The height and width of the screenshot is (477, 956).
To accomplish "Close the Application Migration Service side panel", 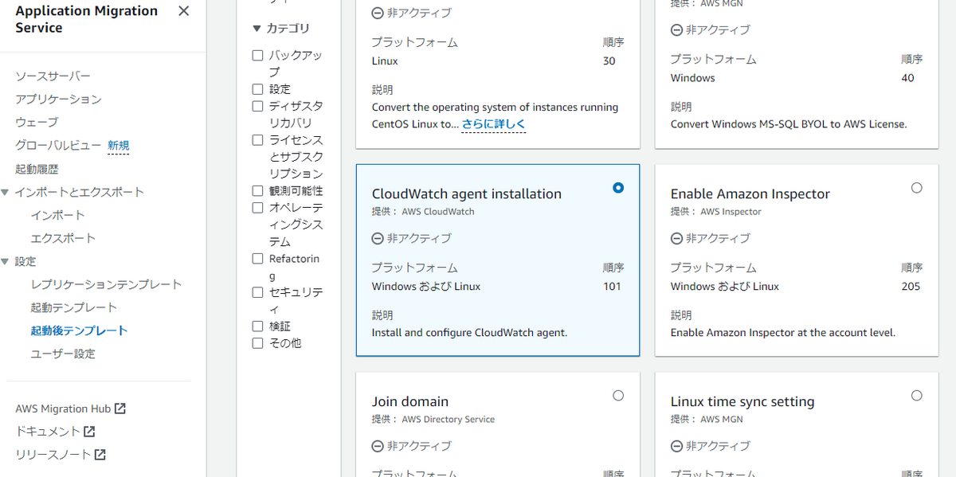I will click(184, 11).
